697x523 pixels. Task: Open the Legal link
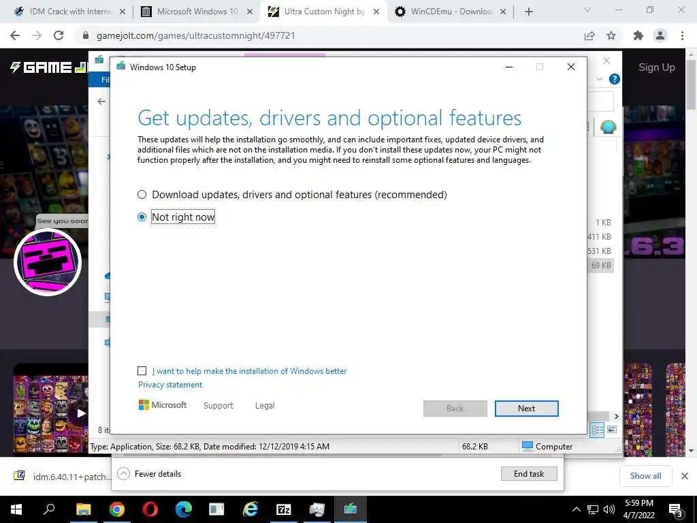(265, 406)
